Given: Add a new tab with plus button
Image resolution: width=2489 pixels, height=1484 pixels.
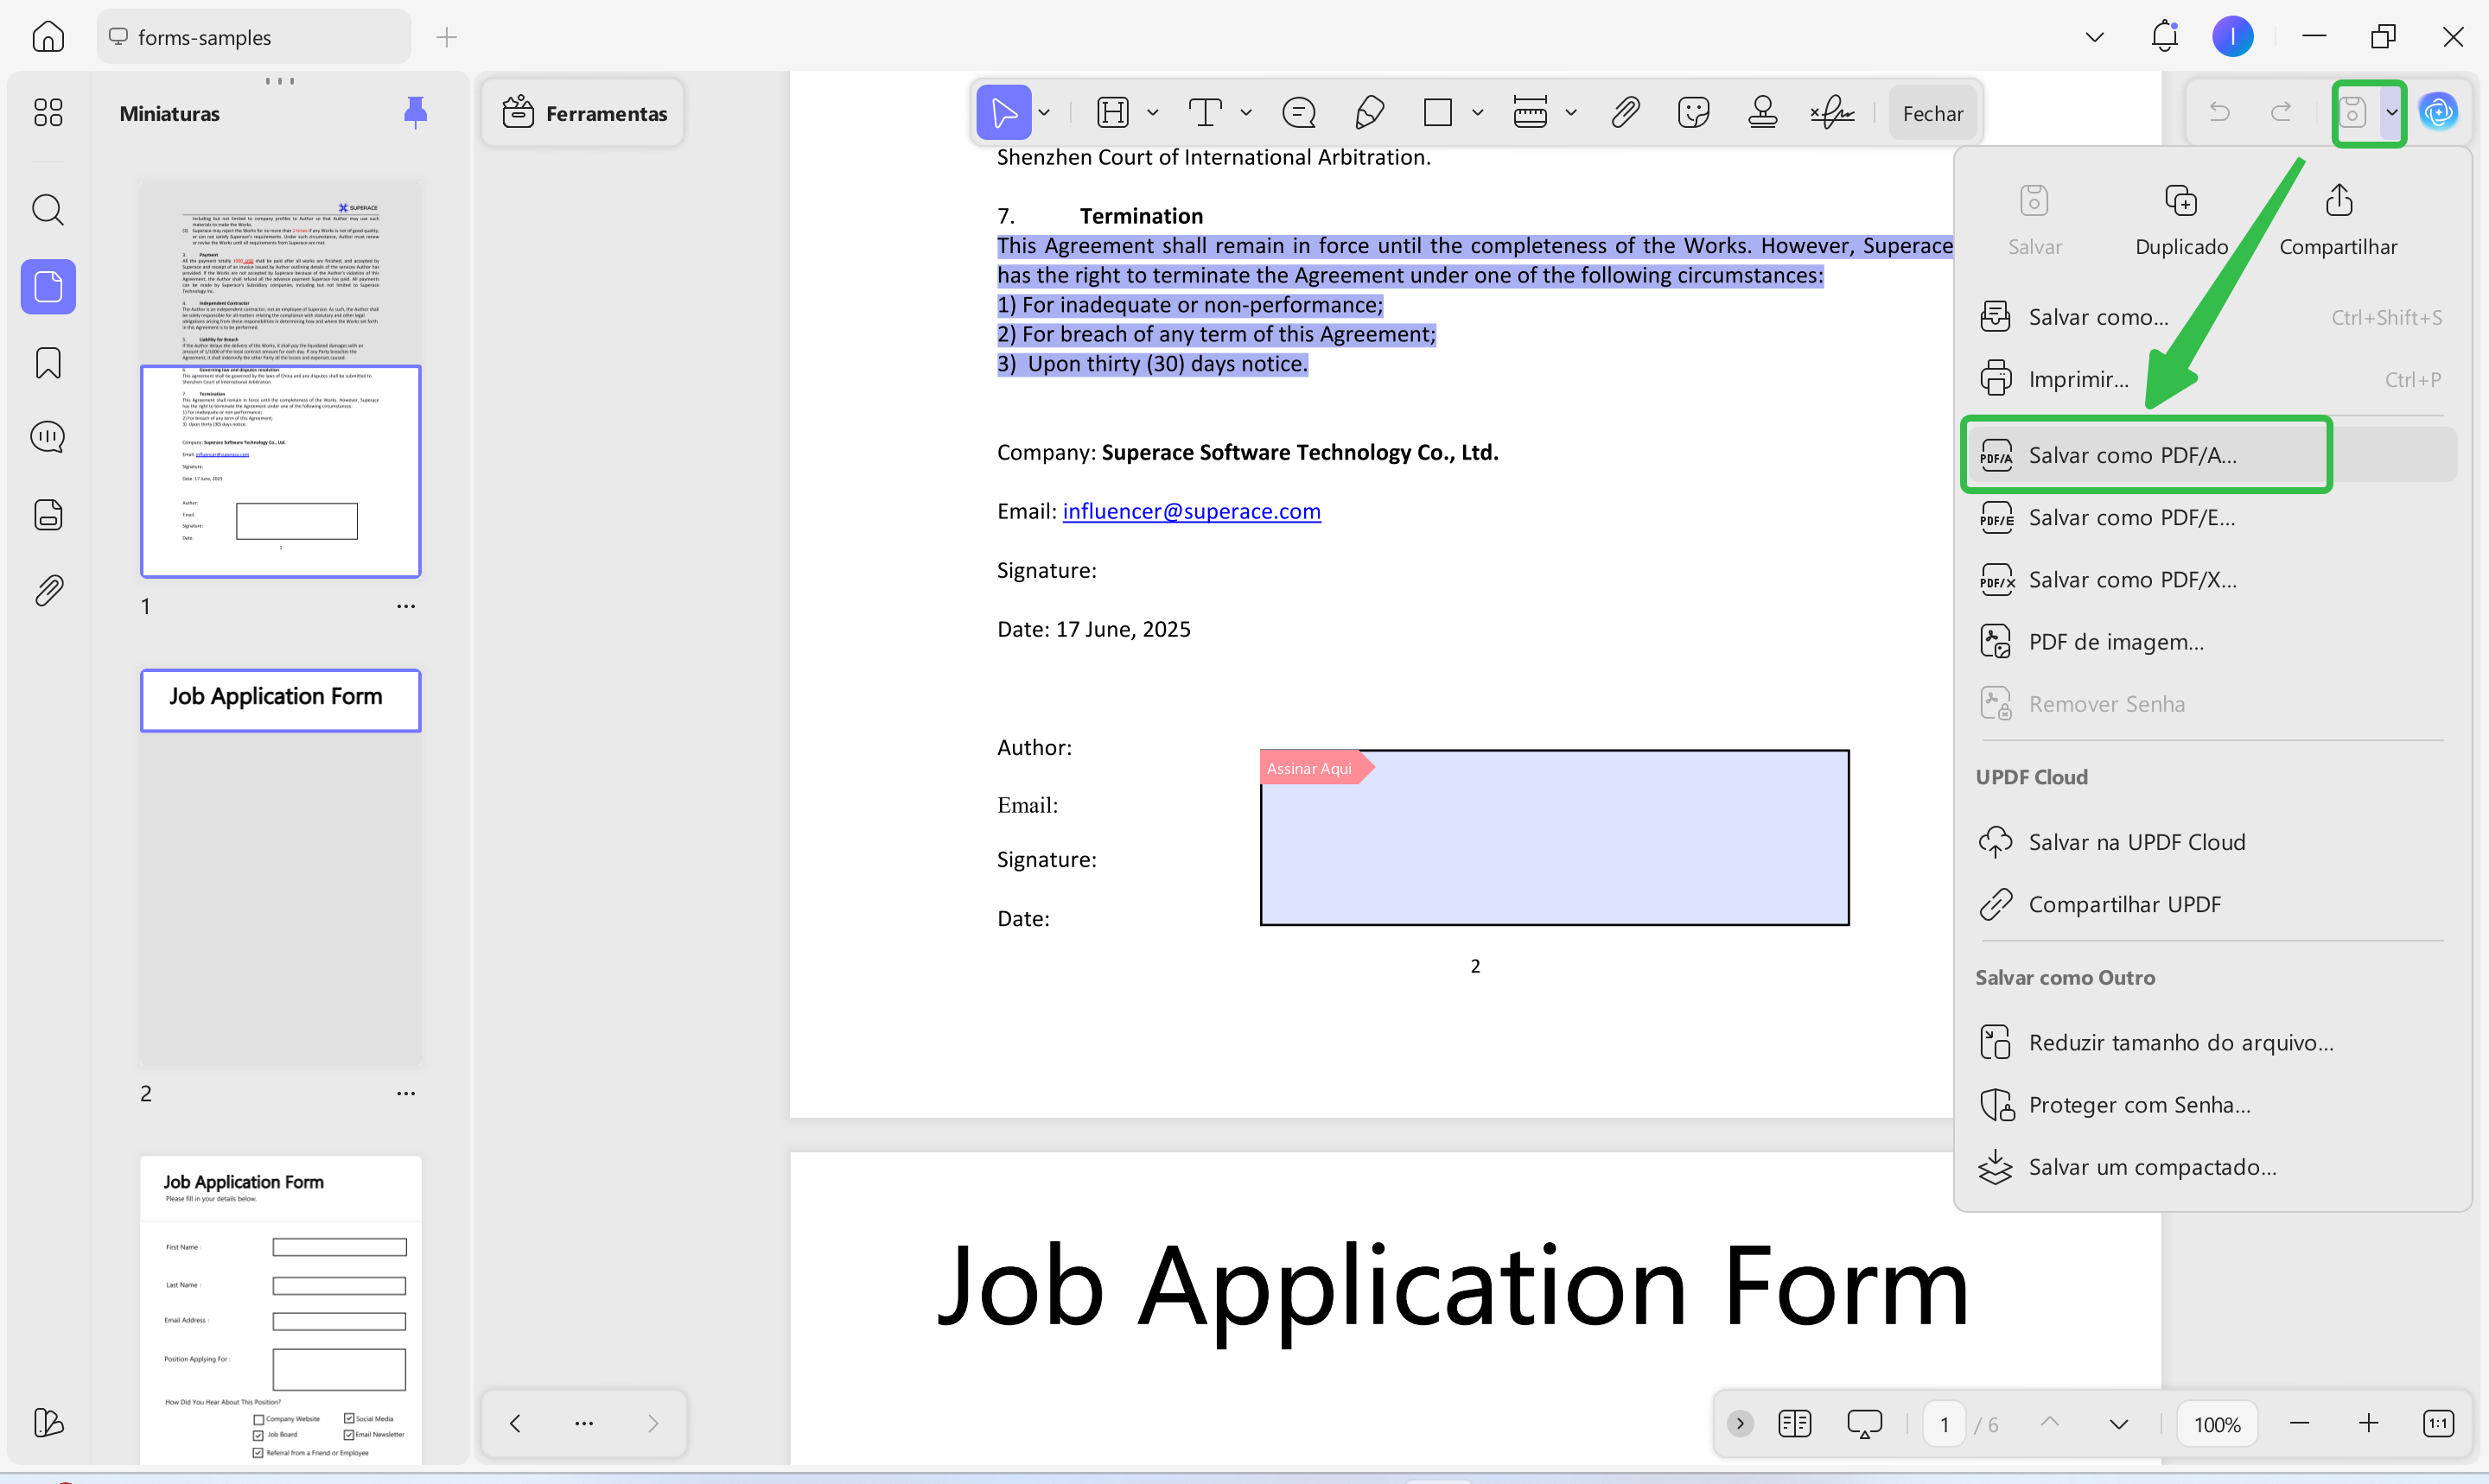Looking at the screenshot, I should [446, 37].
